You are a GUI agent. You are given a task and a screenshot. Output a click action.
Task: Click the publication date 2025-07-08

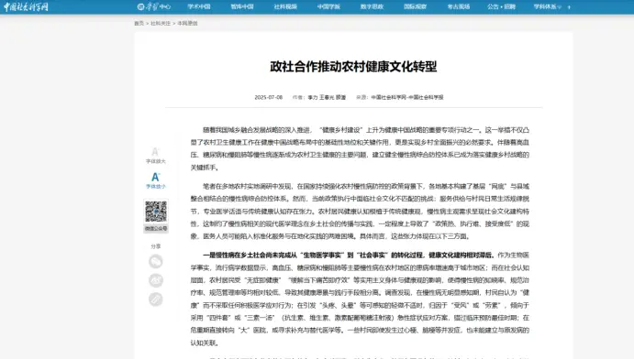[269, 97]
